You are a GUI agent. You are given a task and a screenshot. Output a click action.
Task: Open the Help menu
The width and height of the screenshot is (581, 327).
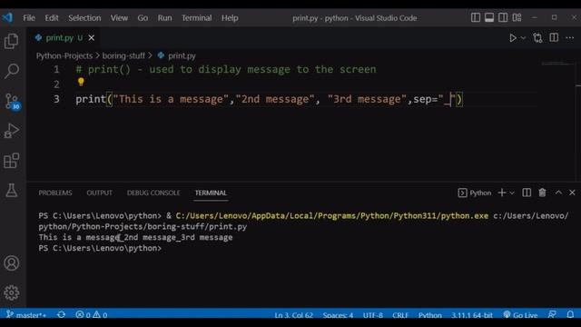(230, 18)
